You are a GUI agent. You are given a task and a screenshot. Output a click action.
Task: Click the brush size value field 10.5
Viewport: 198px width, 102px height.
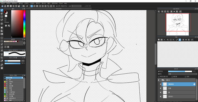(23, 61)
